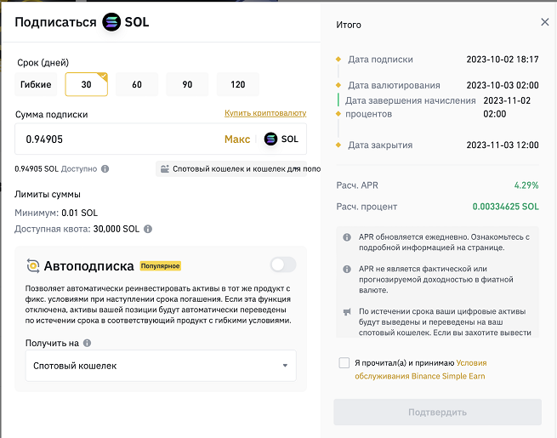Click the Макс button
The width and height of the screenshot is (557, 438).
click(x=237, y=139)
